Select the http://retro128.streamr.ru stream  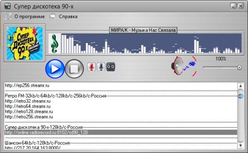tap(121, 112)
